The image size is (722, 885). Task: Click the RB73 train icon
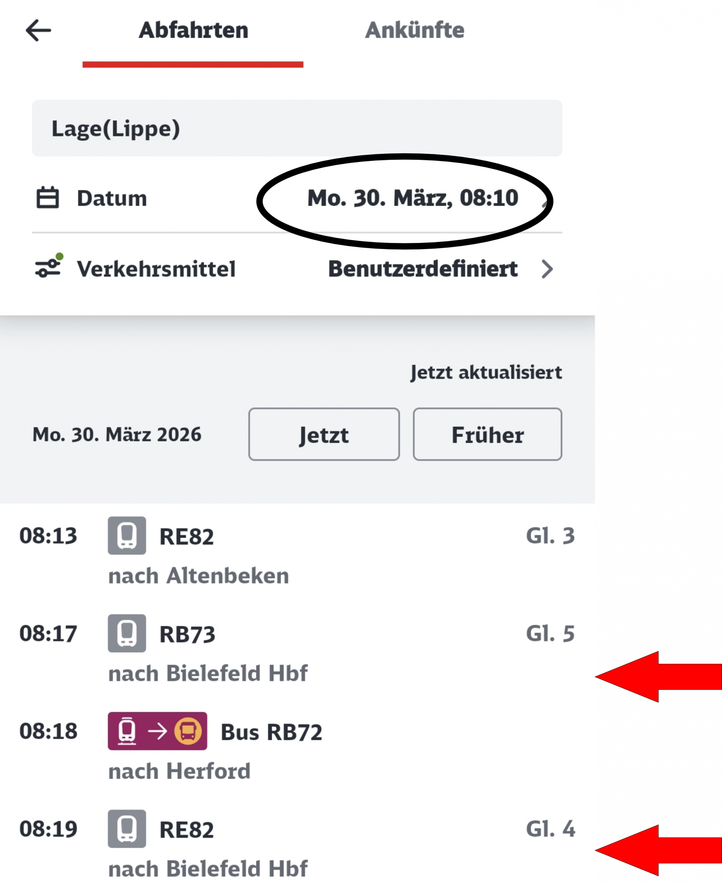127,633
